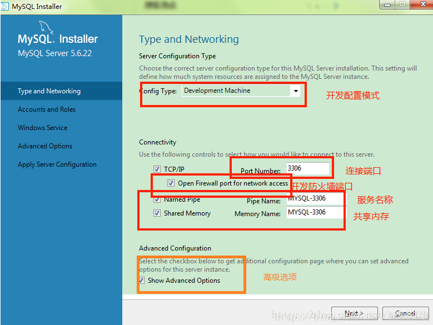
Task: Close the MySQL Installer window
Action: point(422,4)
